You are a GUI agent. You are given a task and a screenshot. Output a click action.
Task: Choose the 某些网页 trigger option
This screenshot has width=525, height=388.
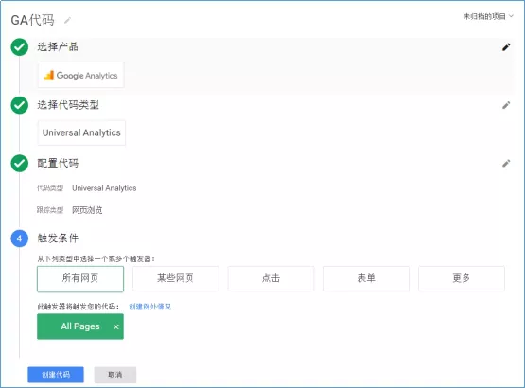coord(175,278)
